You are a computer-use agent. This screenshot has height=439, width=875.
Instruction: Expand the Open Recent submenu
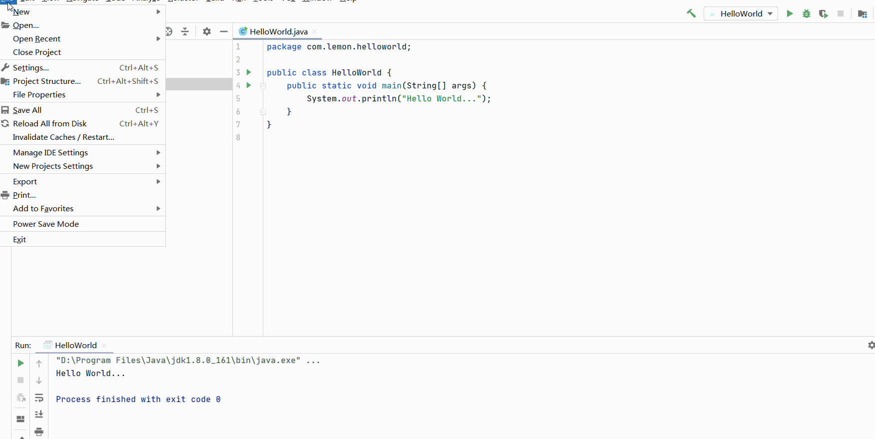83,39
